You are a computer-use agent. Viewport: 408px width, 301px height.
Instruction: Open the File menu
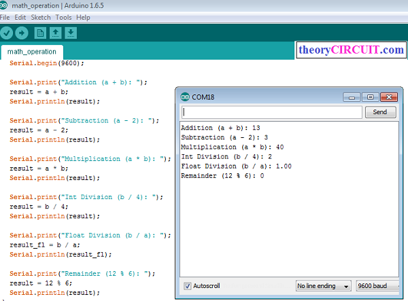[5, 18]
